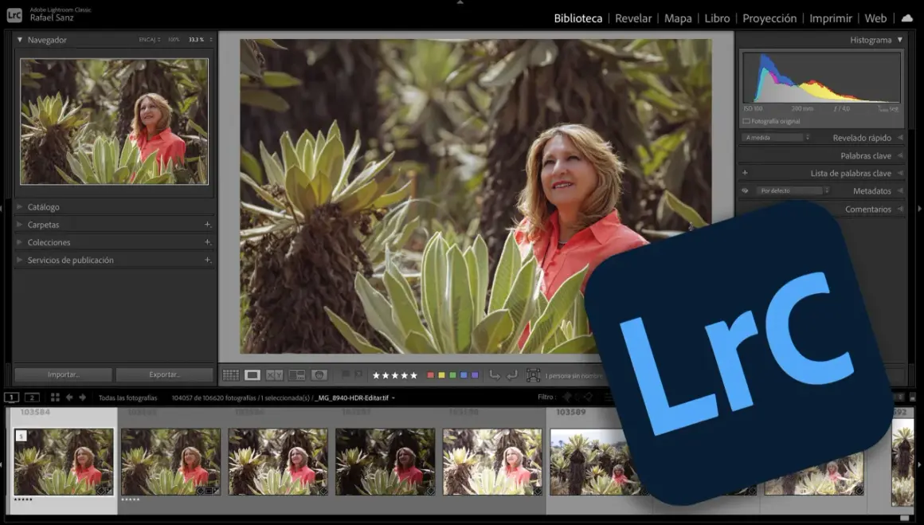Open the 33.3% zoom level dropdown
924x525 pixels.
[x=211, y=40]
